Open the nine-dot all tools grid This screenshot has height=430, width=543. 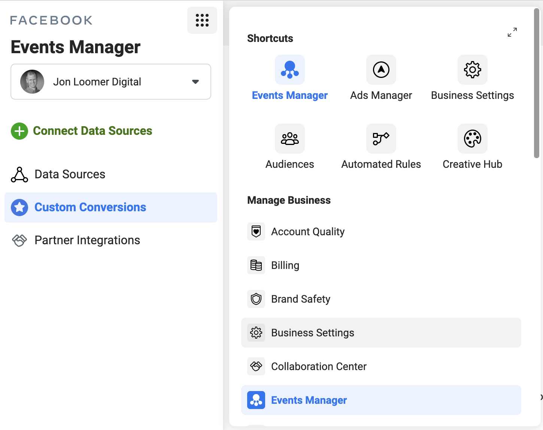click(x=202, y=20)
